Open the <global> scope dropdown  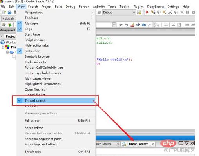pyautogui.click(x=9, y=18)
